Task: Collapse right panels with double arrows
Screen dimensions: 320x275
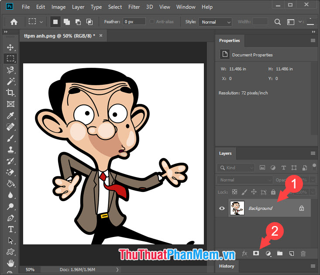Action: [x=313, y=31]
